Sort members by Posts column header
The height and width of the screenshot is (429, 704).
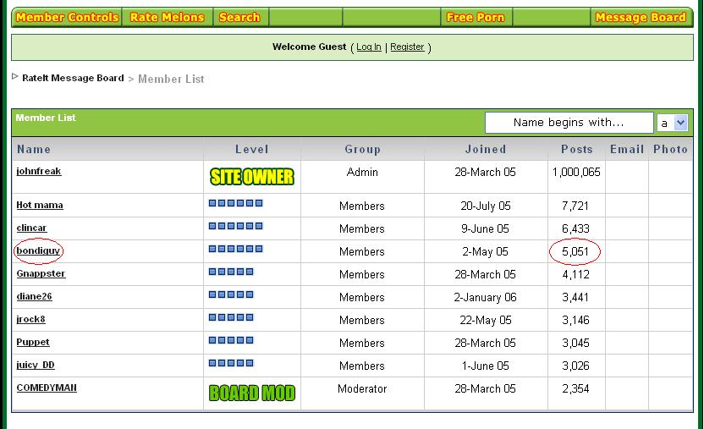pos(577,149)
